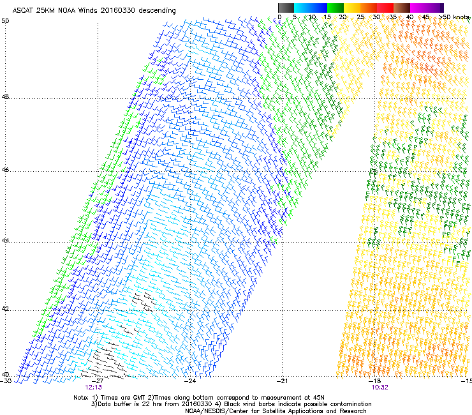Viewport: 472px width, 415px height.
Task: Click the longitude label '-30'
Action: tap(6, 381)
